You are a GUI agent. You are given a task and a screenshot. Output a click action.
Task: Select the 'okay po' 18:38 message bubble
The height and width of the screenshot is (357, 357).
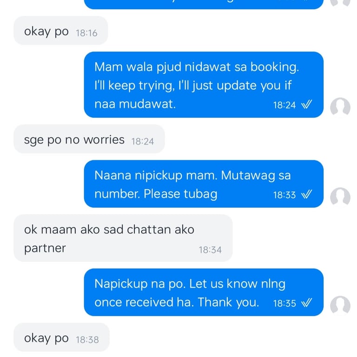pos(61,337)
